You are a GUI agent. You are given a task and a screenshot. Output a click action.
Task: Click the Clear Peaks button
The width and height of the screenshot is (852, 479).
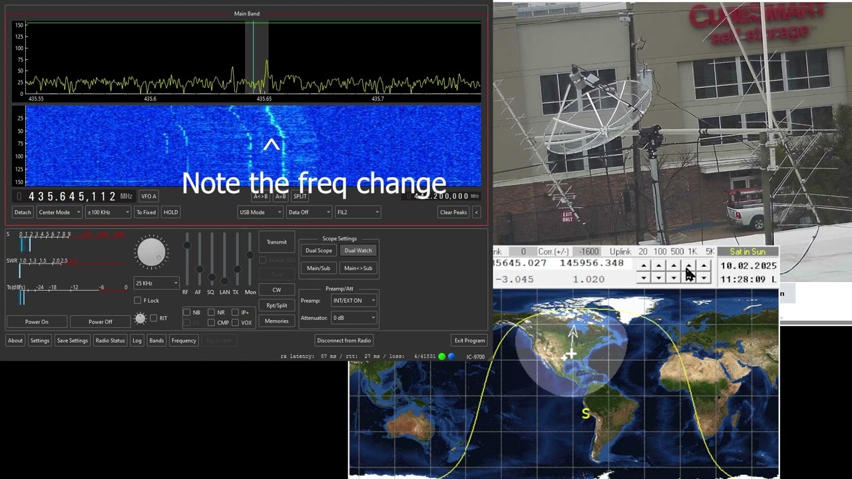[x=453, y=212]
